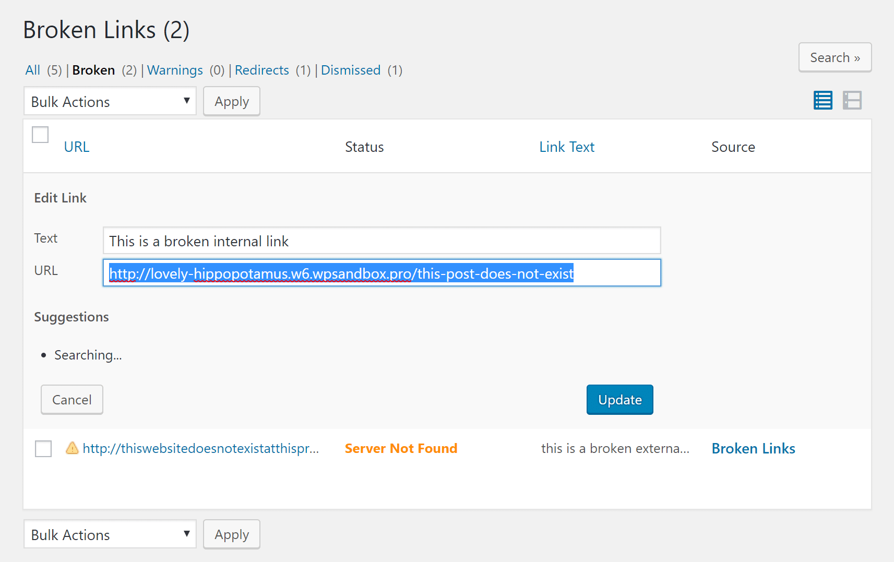Click inside the URL edit field

[382, 272]
